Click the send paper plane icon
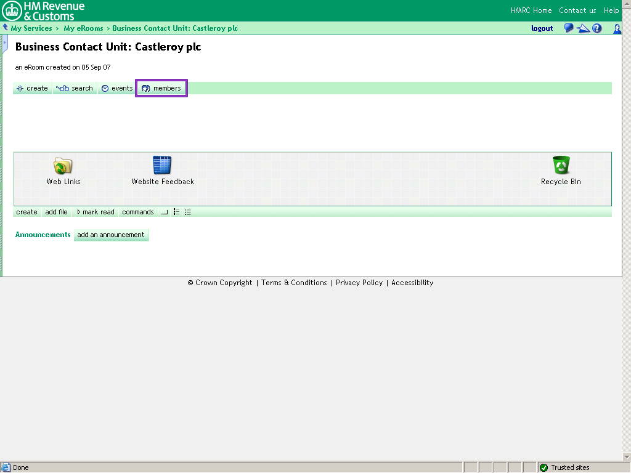The image size is (631, 473). click(583, 28)
